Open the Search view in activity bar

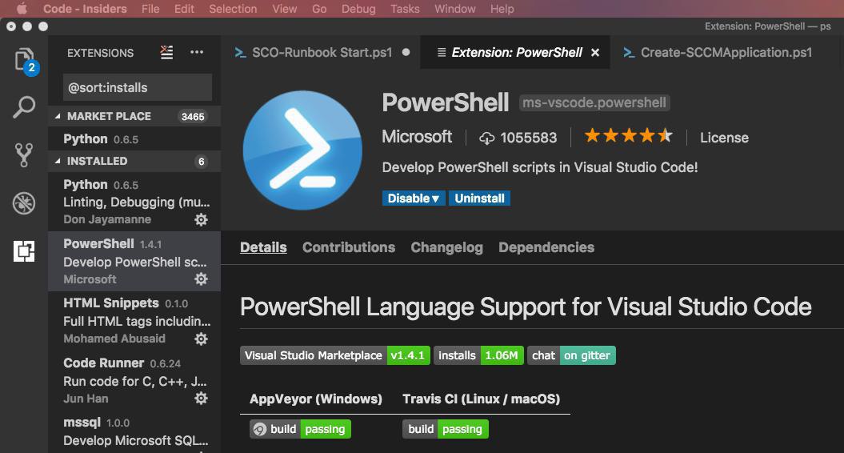[24, 107]
